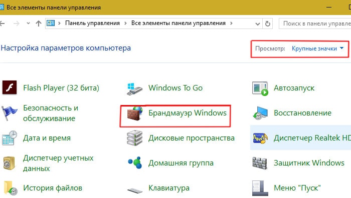Viewport: 351px width, 198px height.
Task: Open the Автозапуск link
Action: coord(294,88)
